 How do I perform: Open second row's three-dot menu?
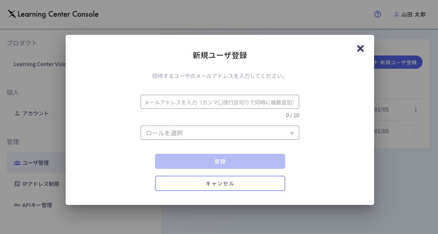click(416, 131)
